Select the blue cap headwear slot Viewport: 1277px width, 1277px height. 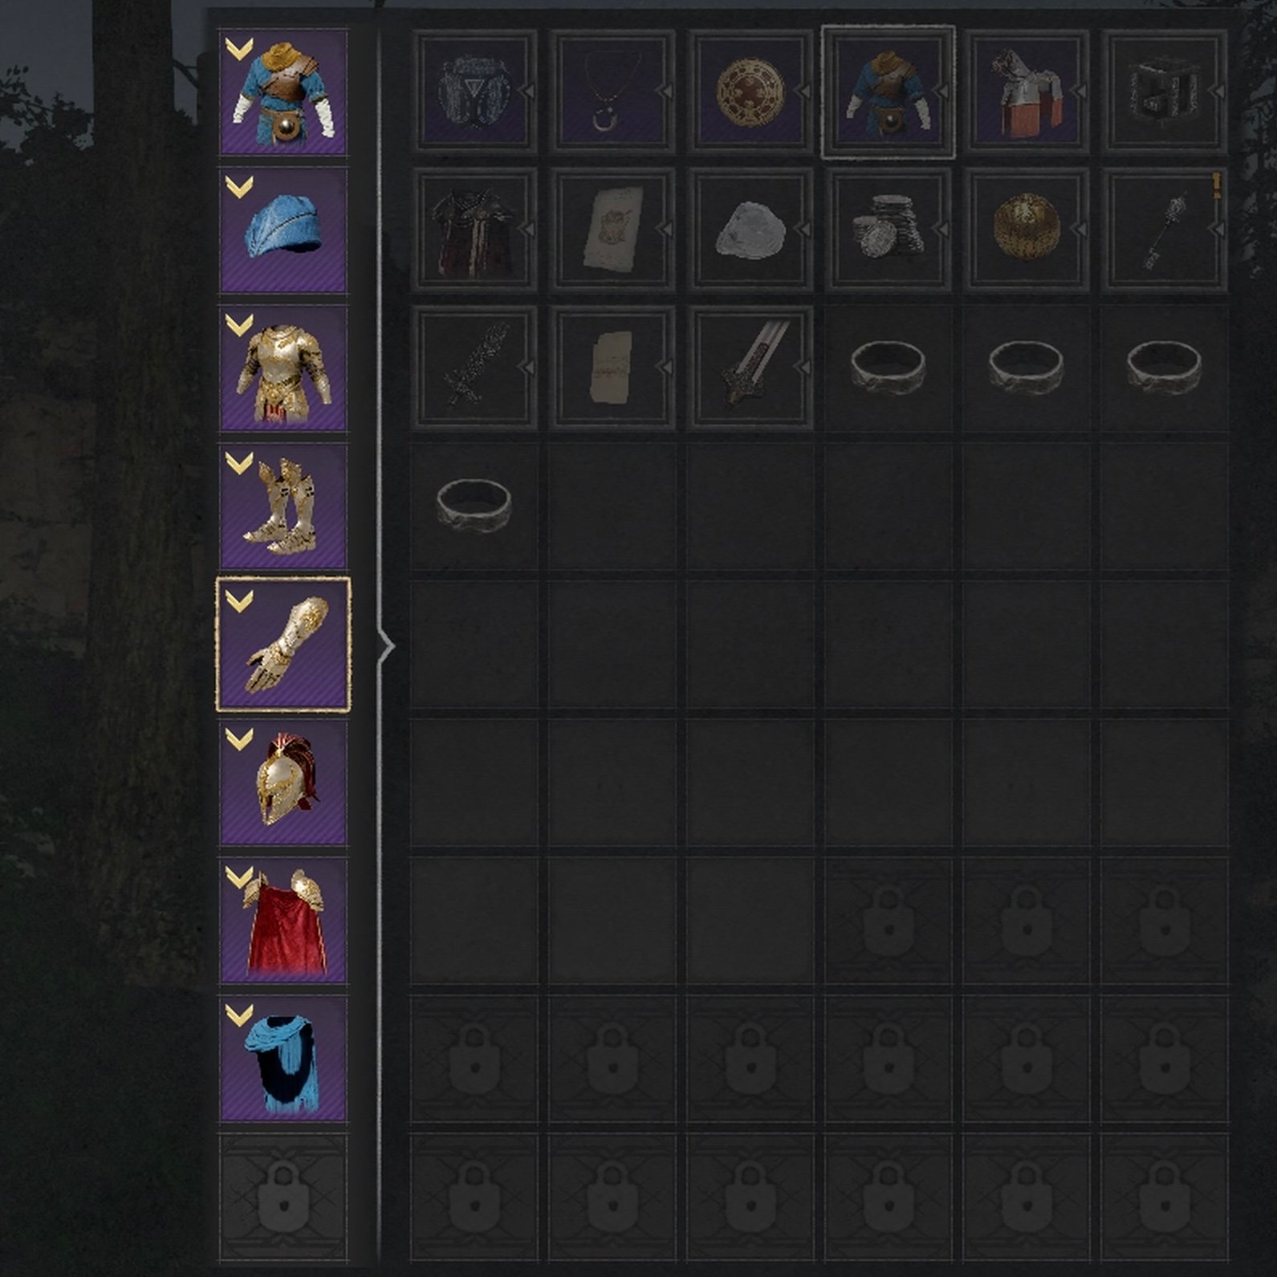point(283,230)
